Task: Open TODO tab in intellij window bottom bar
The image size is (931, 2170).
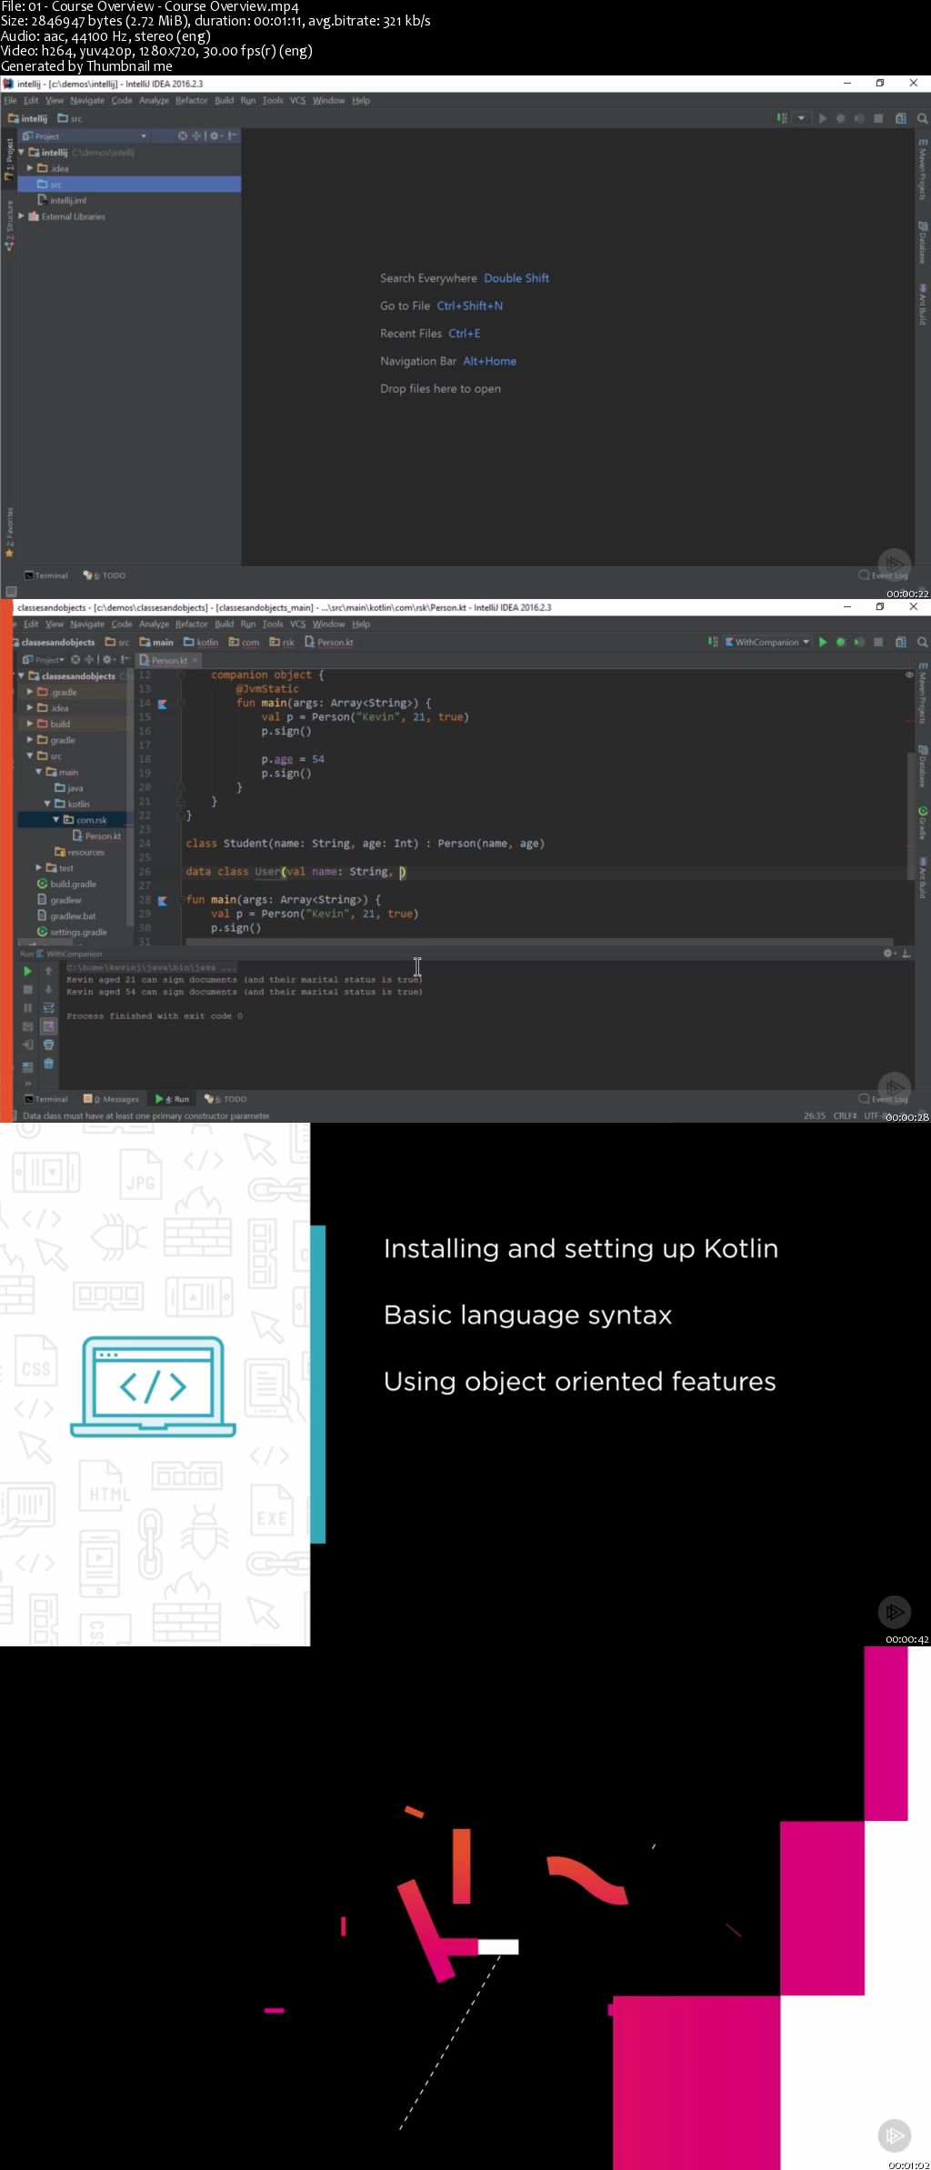Action: (105, 575)
